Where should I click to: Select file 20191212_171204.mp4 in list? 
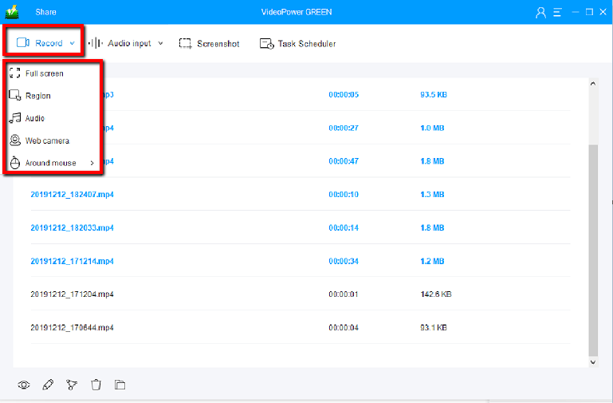tap(72, 294)
